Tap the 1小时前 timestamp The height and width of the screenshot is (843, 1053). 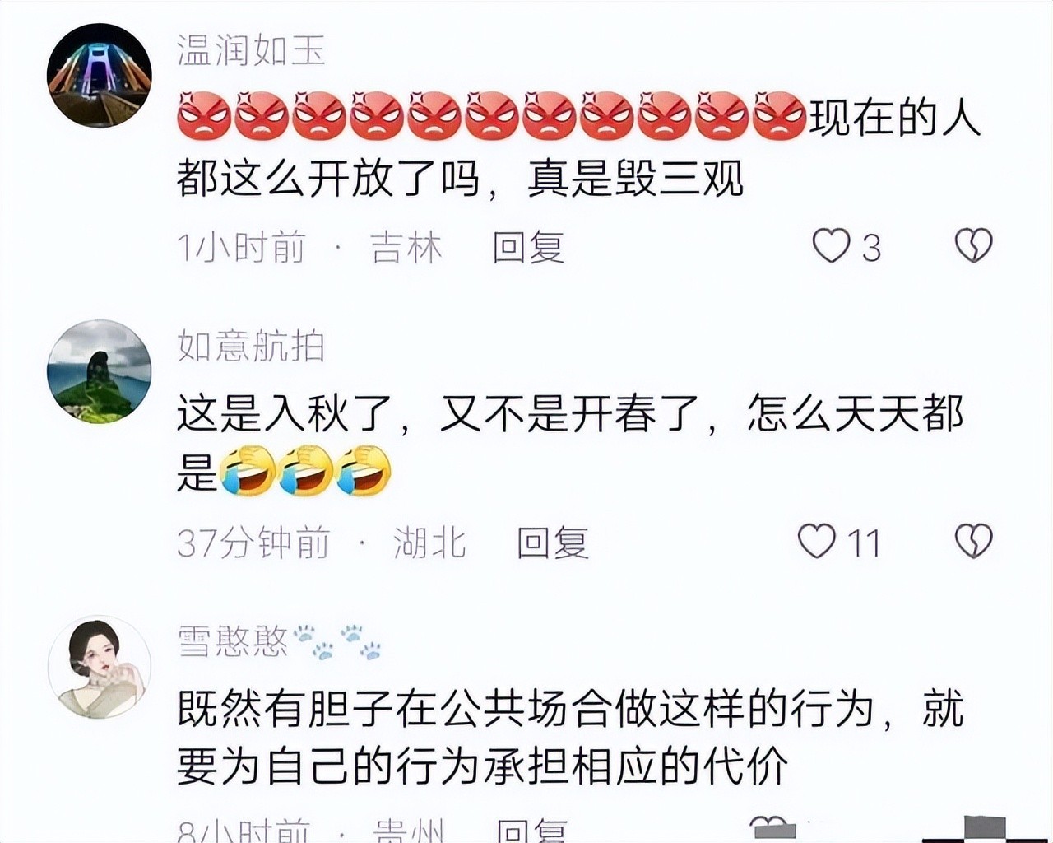pyautogui.click(x=241, y=247)
